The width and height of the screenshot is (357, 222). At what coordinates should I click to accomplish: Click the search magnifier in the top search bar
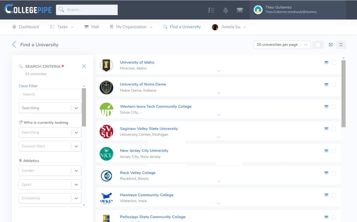click(60, 10)
